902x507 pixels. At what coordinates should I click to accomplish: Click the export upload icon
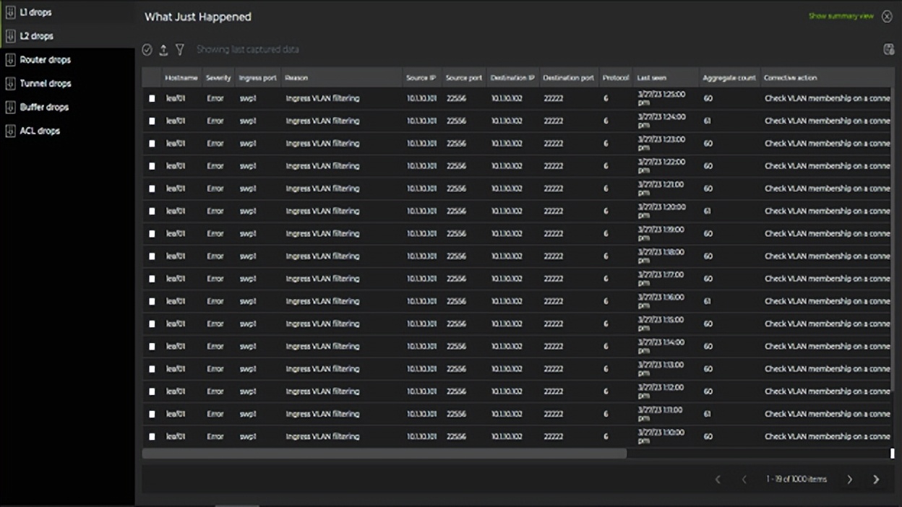pos(163,50)
